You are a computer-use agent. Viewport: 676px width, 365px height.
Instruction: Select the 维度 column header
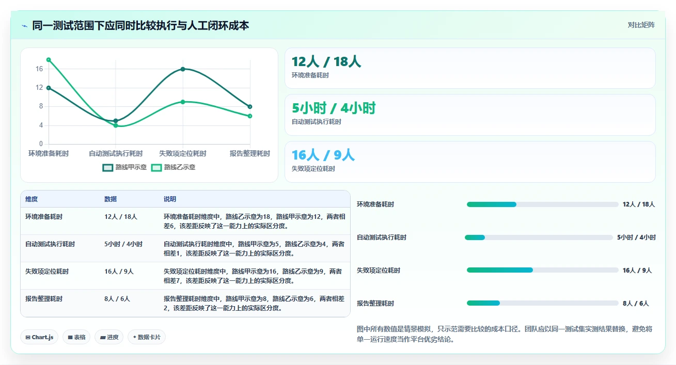pos(32,199)
